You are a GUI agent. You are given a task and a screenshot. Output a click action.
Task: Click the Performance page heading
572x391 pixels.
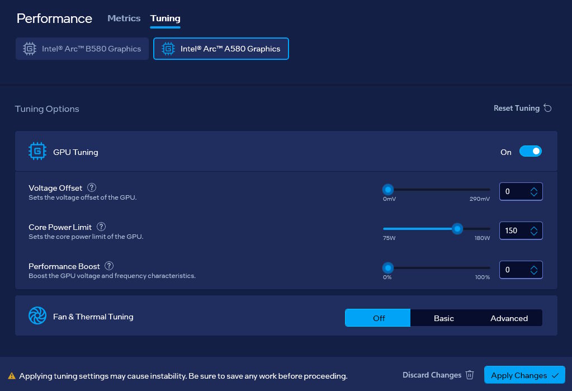pyautogui.click(x=54, y=18)
